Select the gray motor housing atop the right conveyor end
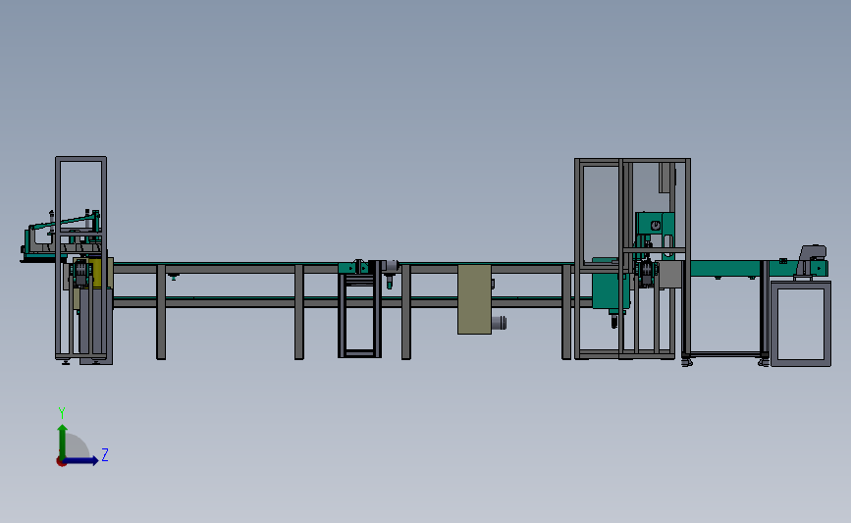The width and height of the screenshot is (851, 523). coord(813,259)
